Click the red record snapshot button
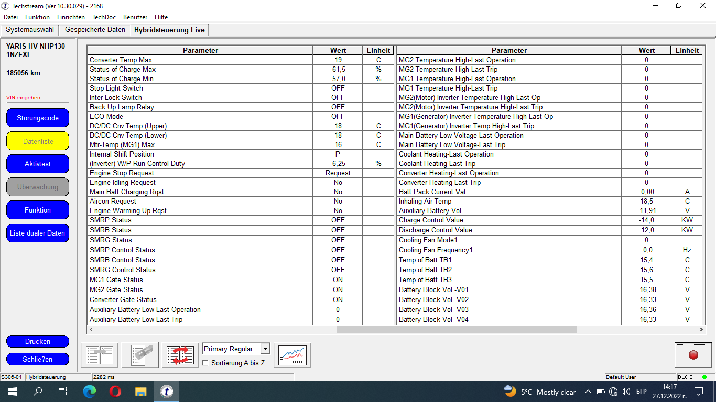716x402 pixels. pyautogui.click(x=693, y=355)
